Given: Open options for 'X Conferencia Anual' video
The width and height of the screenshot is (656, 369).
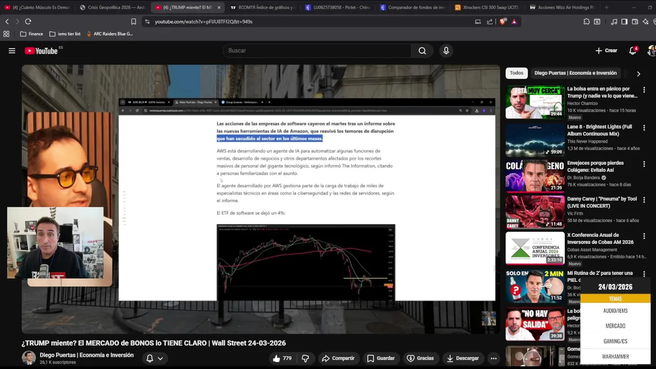Looking at the screenshot, I should pos(644,236).
